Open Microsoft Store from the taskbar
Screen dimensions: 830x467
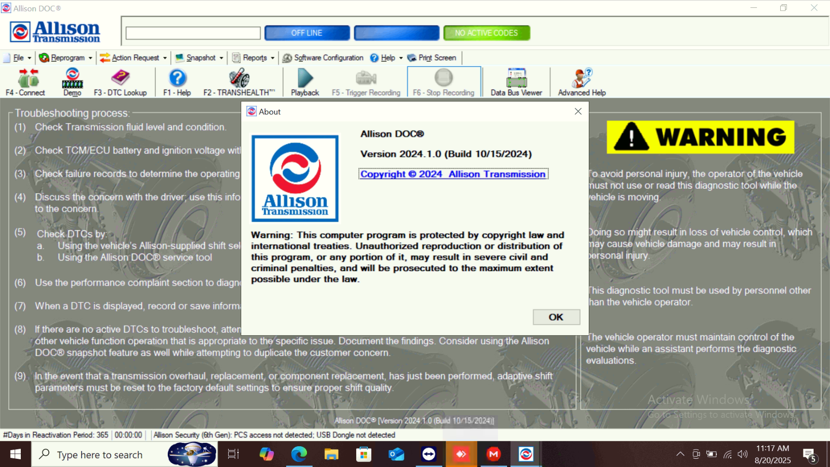(364, 454)
